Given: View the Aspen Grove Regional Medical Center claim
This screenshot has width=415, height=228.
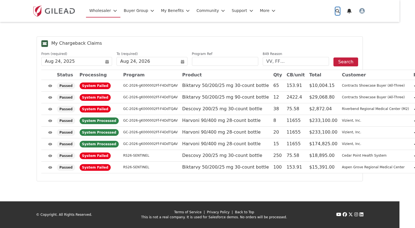Looking at the screenshot, I should pos(50,167).
